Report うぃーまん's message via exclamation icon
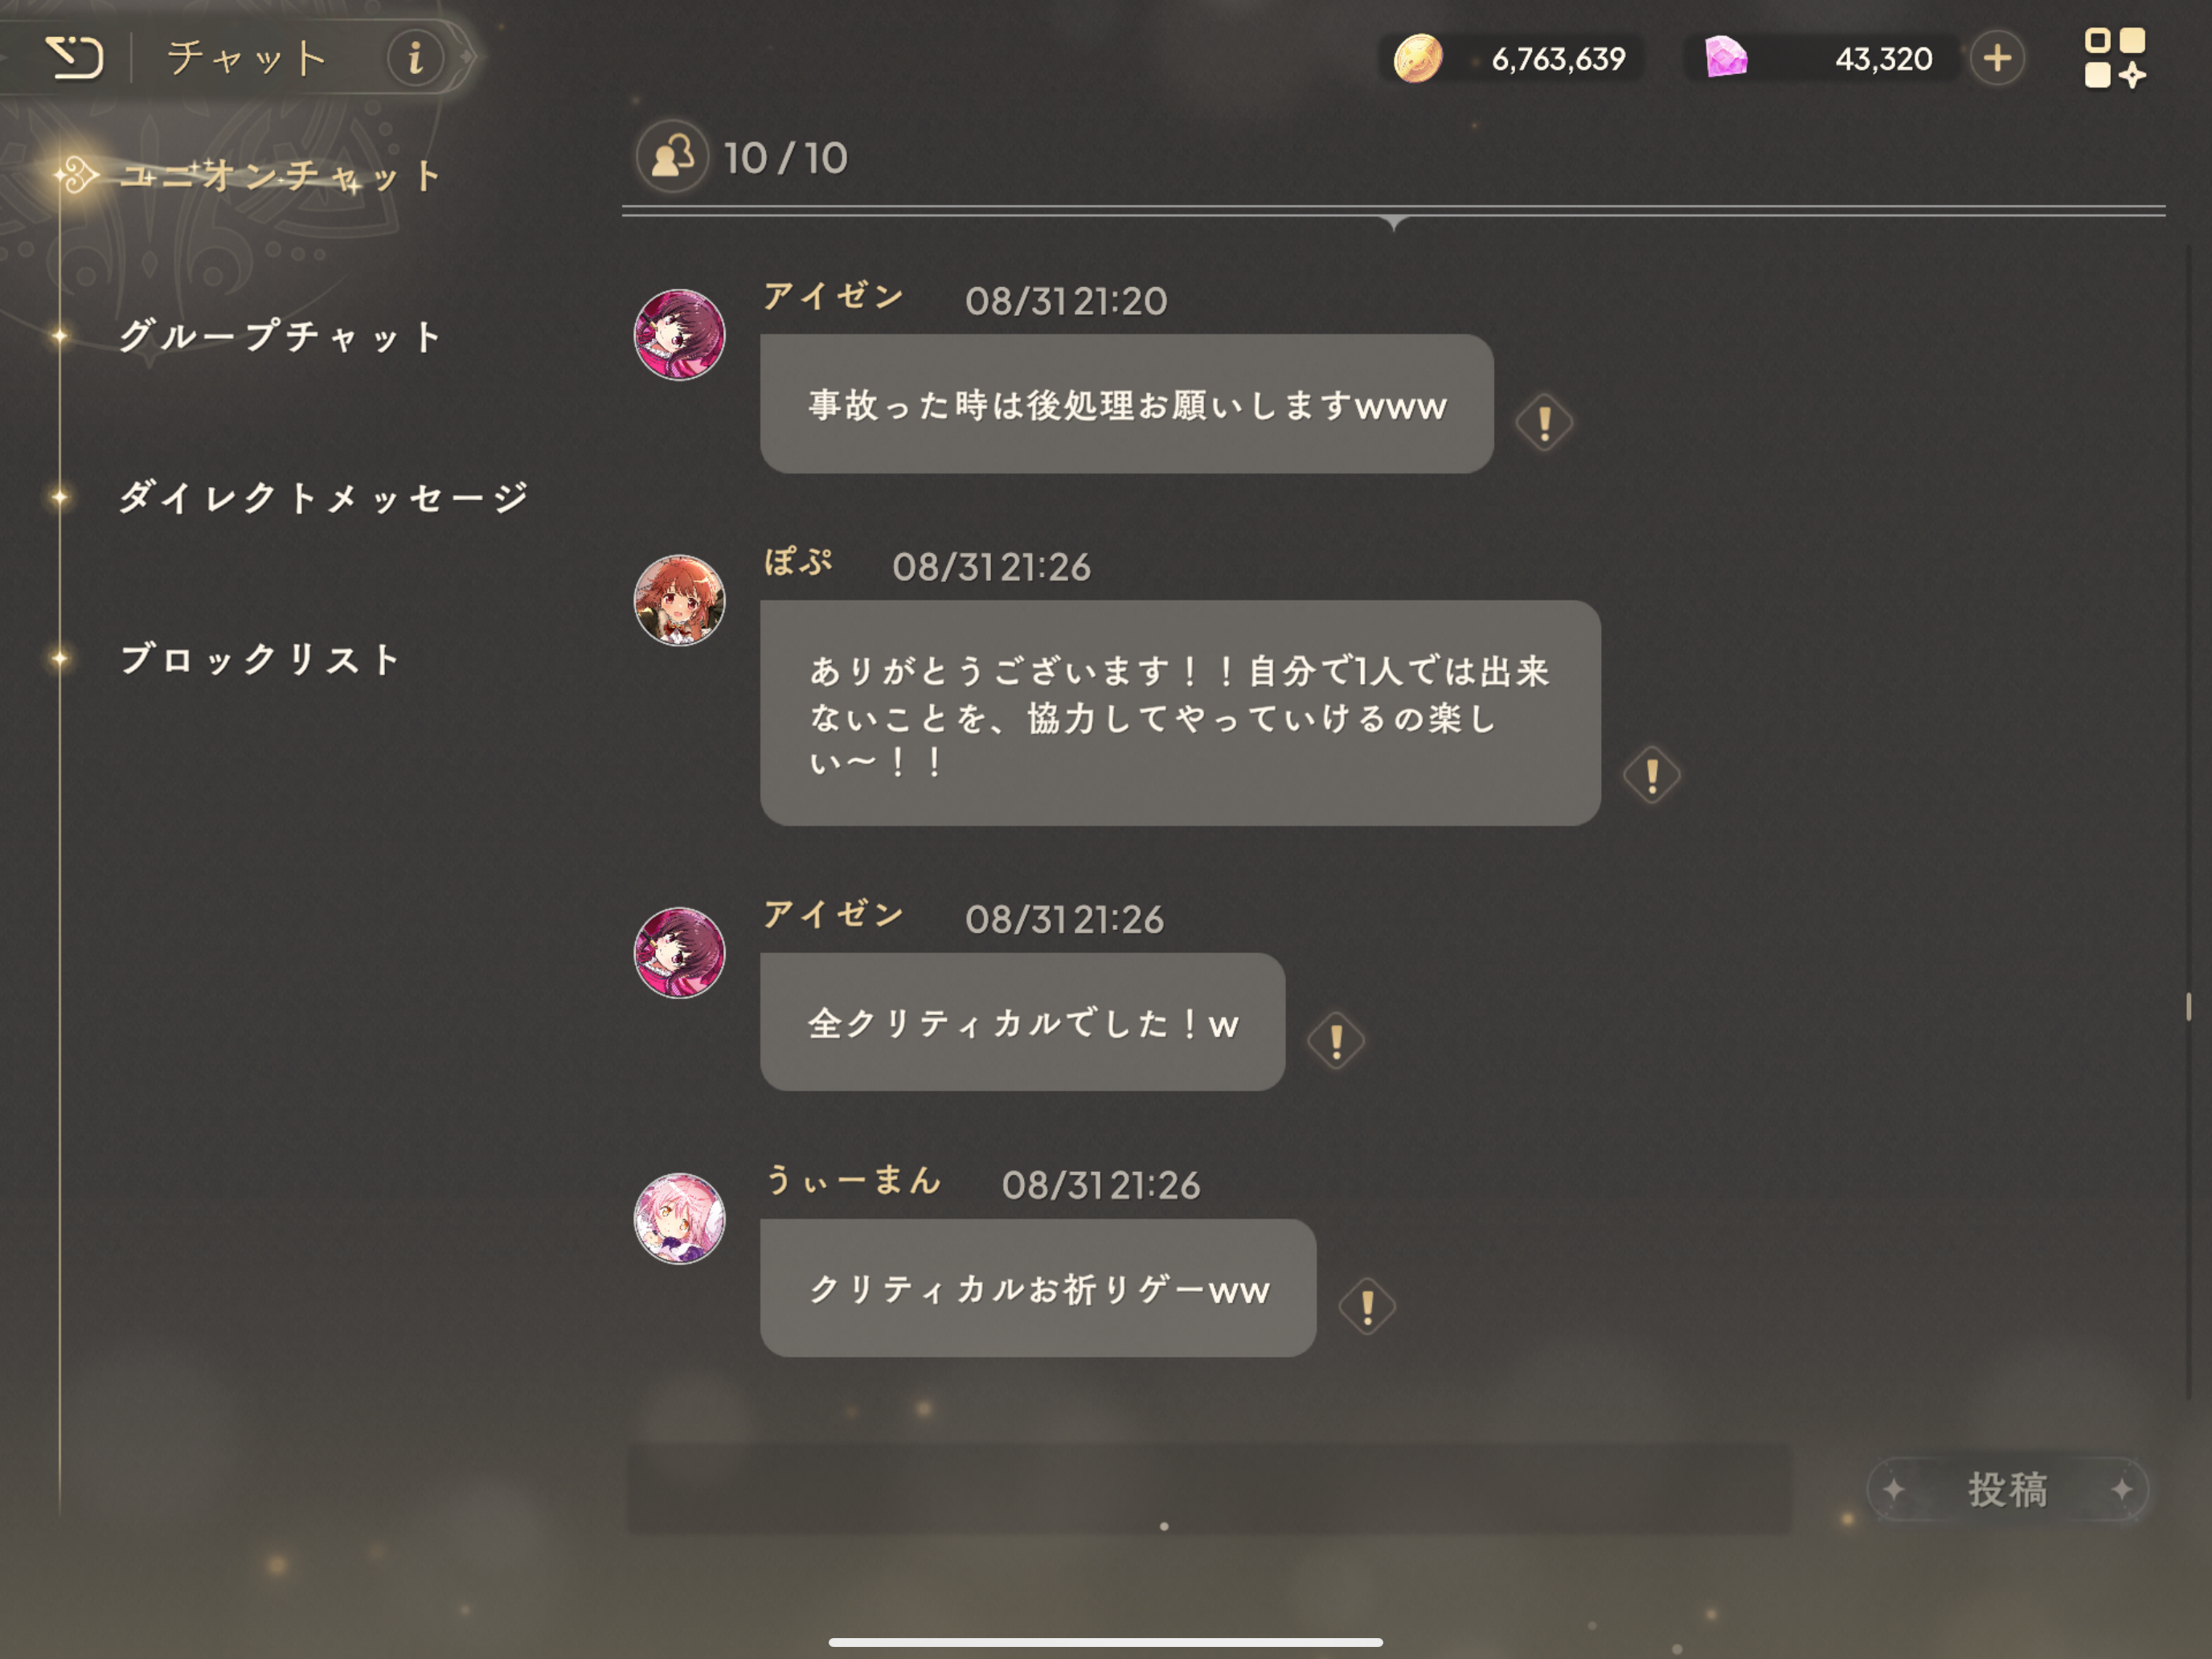 click(x=1367, y=1306)
